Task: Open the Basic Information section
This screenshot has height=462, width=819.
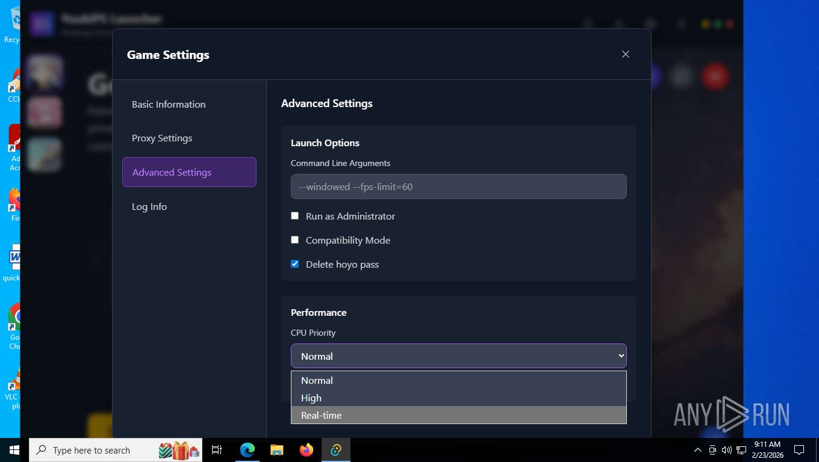Action: [x=189, y=104]
